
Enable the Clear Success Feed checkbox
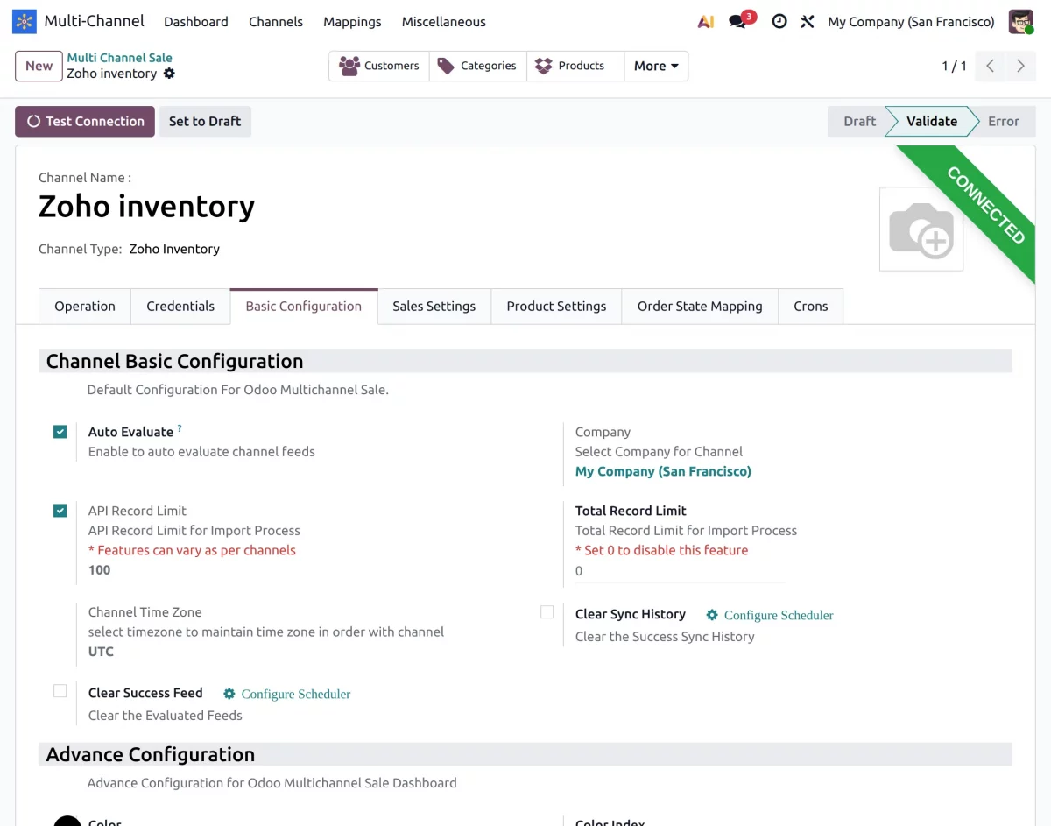tap(60, 691)
